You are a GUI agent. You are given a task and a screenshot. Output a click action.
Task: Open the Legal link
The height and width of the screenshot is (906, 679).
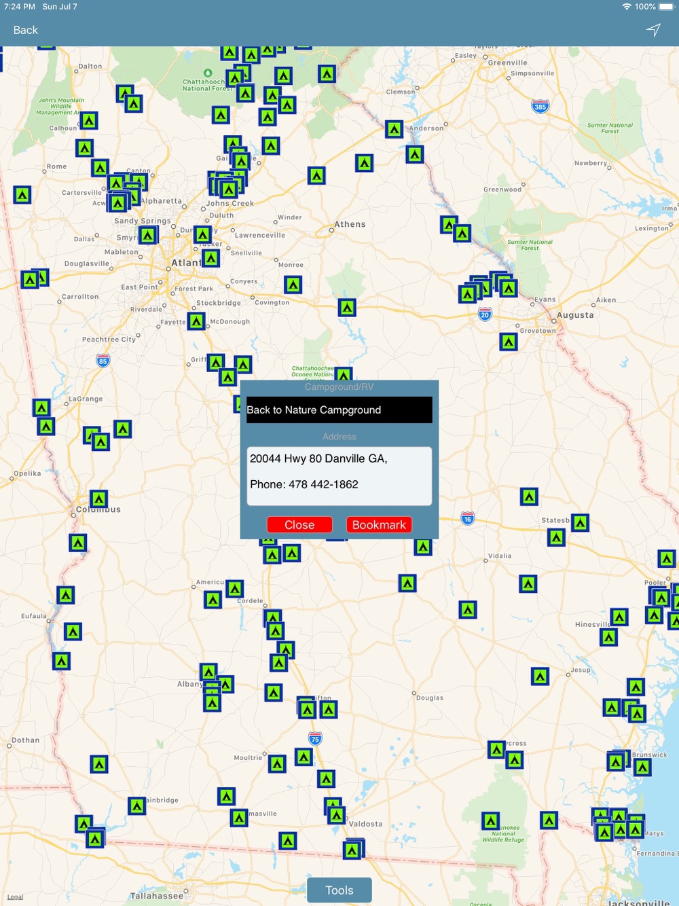coord(15,897)
